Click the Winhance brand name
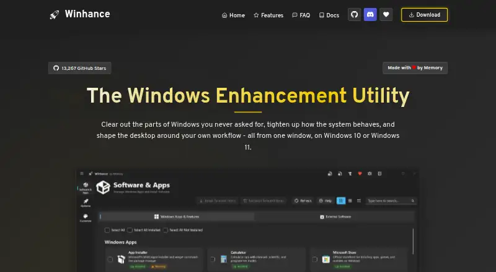This screenshot has width=496, height=272. click(87, 14)
